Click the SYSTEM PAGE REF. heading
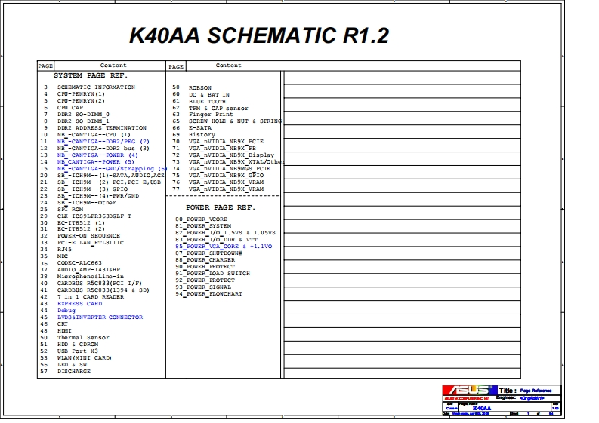Viewport: 599px width, 423px height. coord(91,76)
